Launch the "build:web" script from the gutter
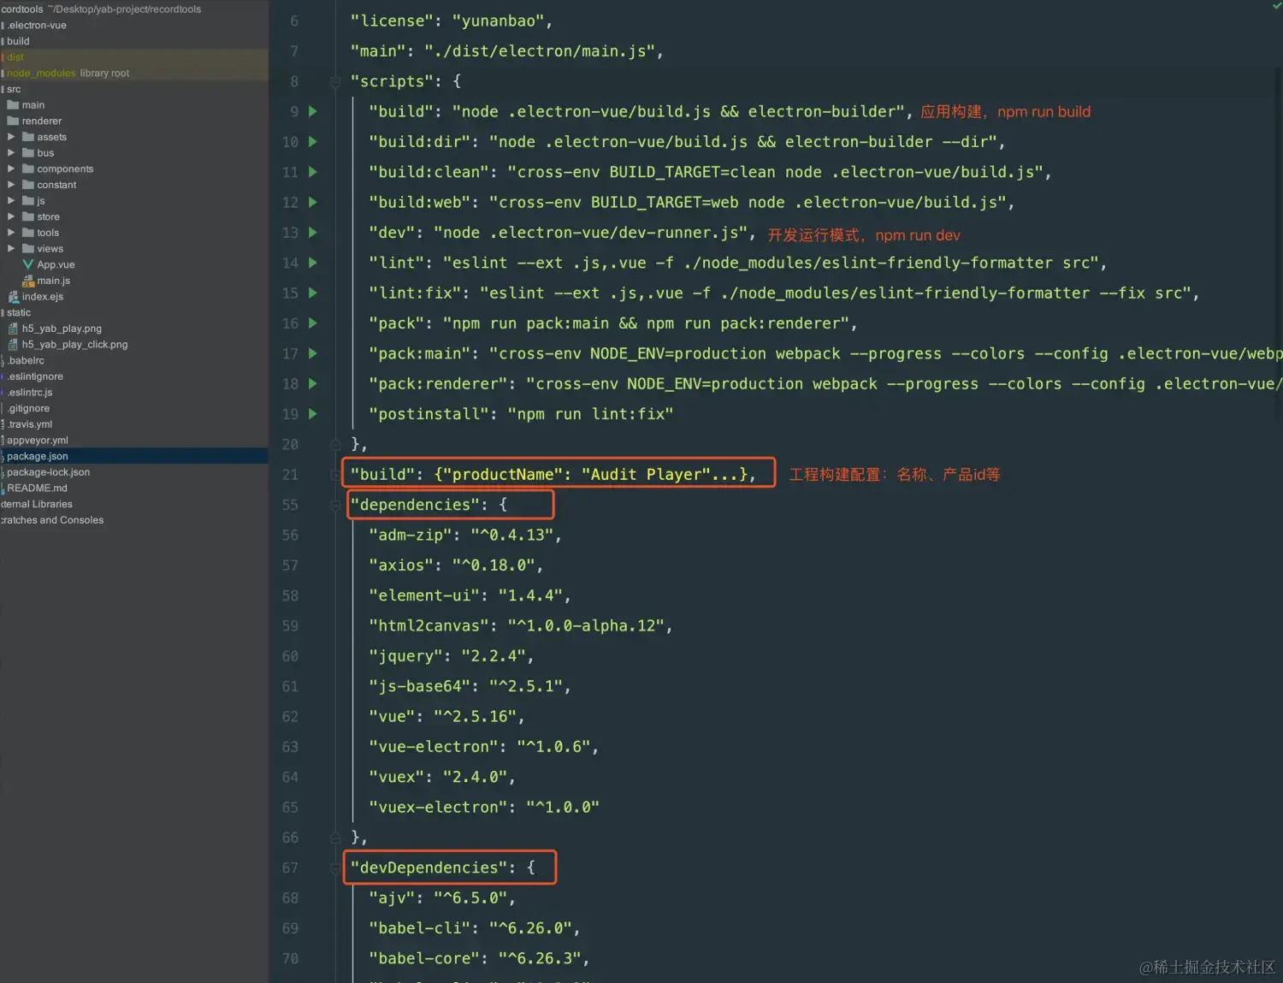The height and width of the screenshot is (983, 1283). point(312,202)
